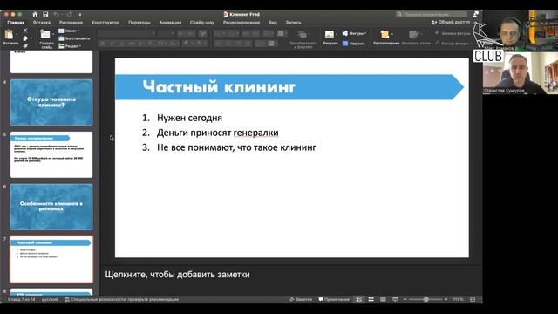Viewport: 558px width, 314px height.
Task: Click the Расположение arrange icon
Action: pyautogui.click(x=384, y=35)
